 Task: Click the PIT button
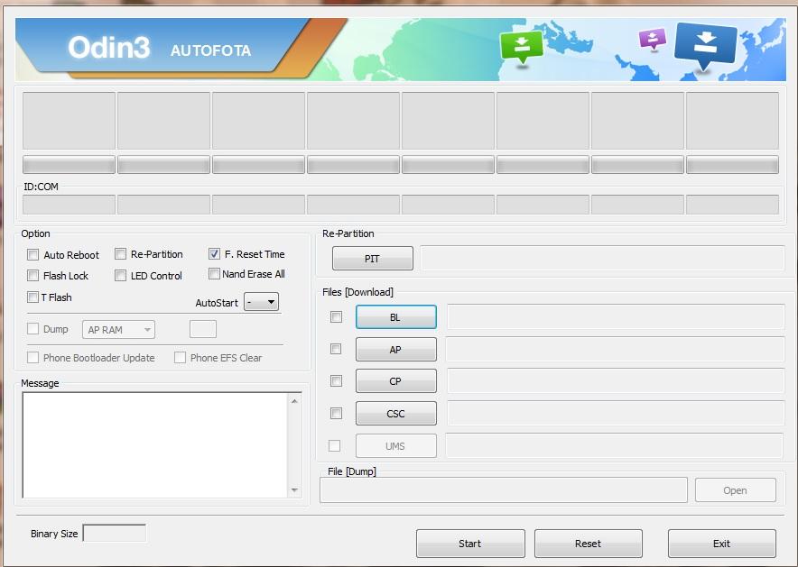point(373,259)
